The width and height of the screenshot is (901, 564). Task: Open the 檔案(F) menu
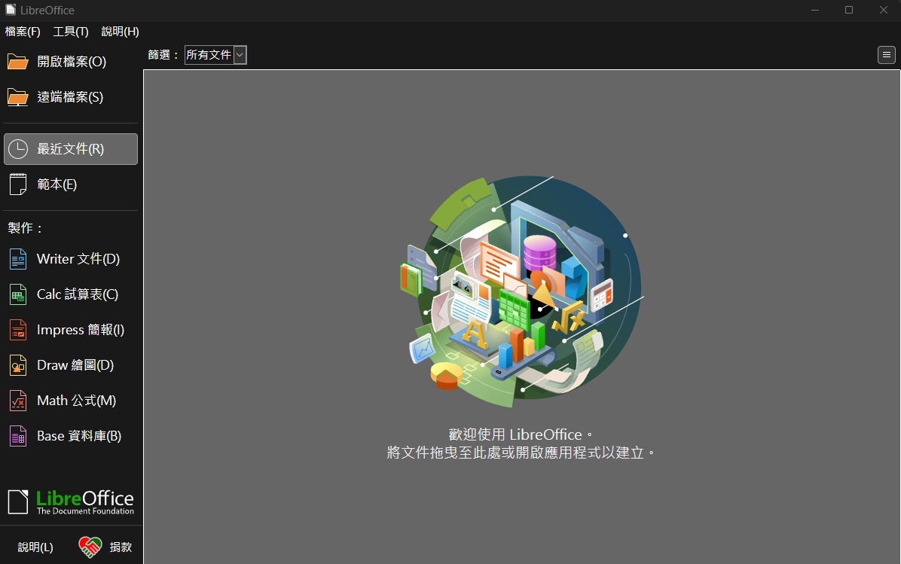click(x=23, y=32)
